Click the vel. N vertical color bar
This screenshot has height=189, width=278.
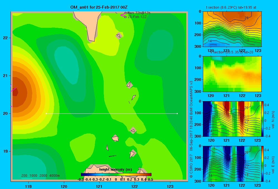pyautogui.click(x=263, y=119)
